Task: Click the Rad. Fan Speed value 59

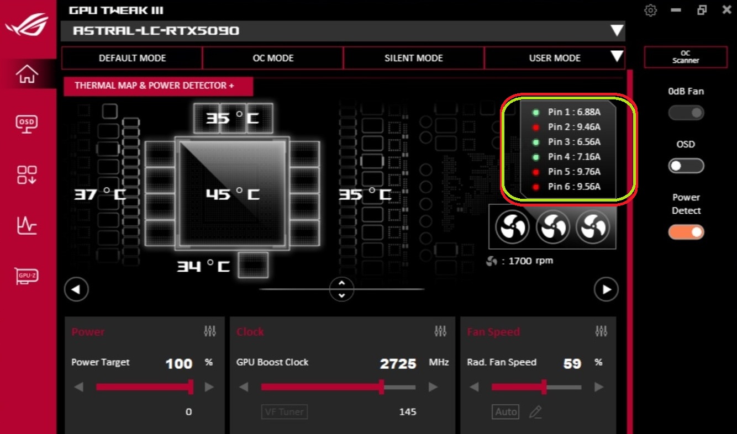Action: [x=572, y=364]
